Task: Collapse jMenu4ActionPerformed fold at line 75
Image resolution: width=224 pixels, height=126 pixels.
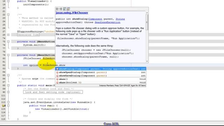Action: click(x=8, y=42)
